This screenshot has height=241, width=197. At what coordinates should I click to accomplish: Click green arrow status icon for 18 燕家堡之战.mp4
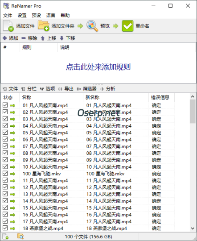click(x=12, y=228)
